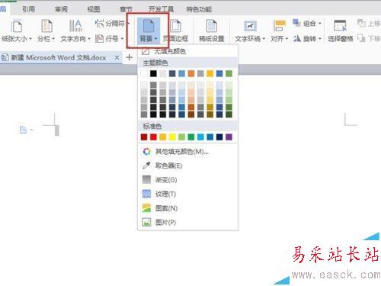Open the 纸张大小 paper size button
Viewport: 381px width, 286px height.
click(17, 31)
